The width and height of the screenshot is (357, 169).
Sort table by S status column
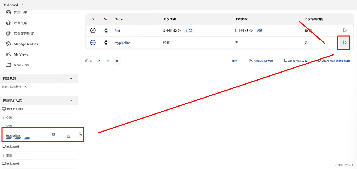(x=93, y=19)
